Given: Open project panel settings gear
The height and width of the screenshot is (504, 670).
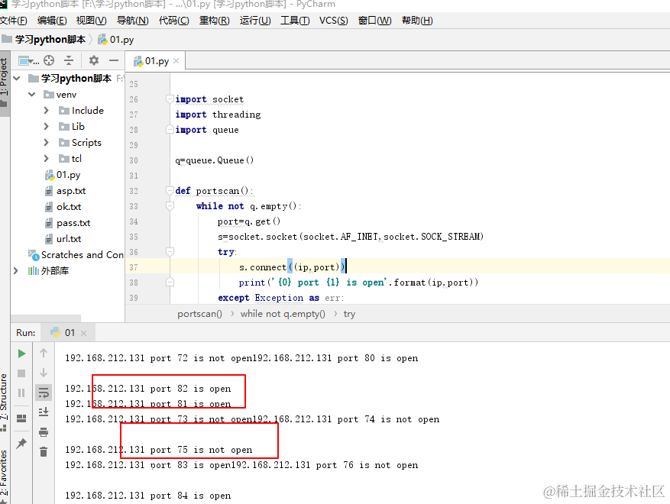Looking at the screenshot, I should pyautogui.click(x=93, y=60).
